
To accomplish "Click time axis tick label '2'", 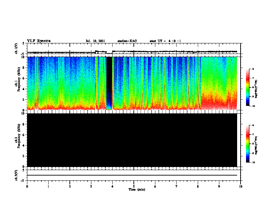I will tap(70, 186).
